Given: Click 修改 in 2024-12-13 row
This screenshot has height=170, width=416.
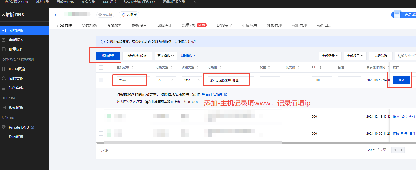Looking at the screenshot, I should point(396,117).
